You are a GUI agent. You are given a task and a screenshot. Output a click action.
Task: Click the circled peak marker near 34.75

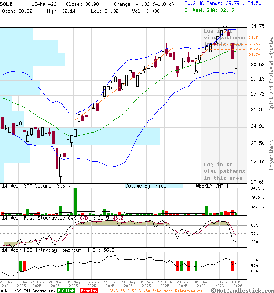(x=225, y=28)
